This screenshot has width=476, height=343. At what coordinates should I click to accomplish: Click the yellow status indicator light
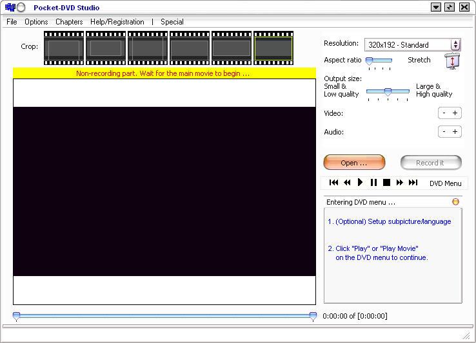tap(455, 202)
